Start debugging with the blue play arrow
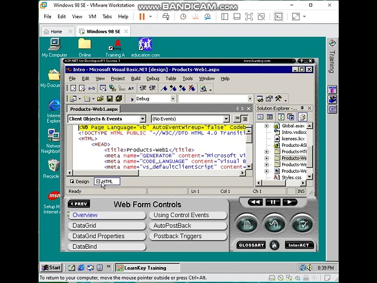Image resolution: width=377 pixels, height=283 pixels. click(132, 99)
